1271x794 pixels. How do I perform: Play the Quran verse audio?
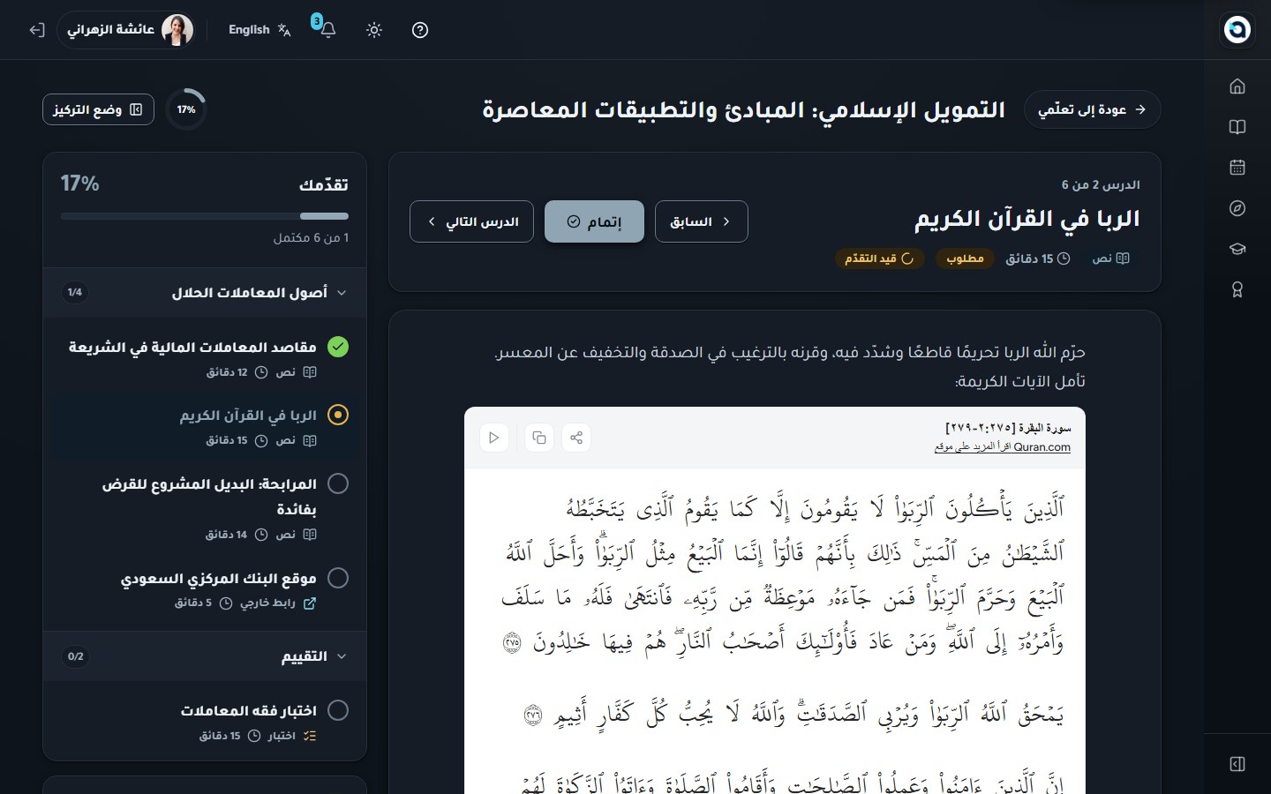coord(494,438)
